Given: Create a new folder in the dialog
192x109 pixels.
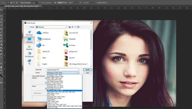Looking at the screenshot, I should [x=75, y=27].
